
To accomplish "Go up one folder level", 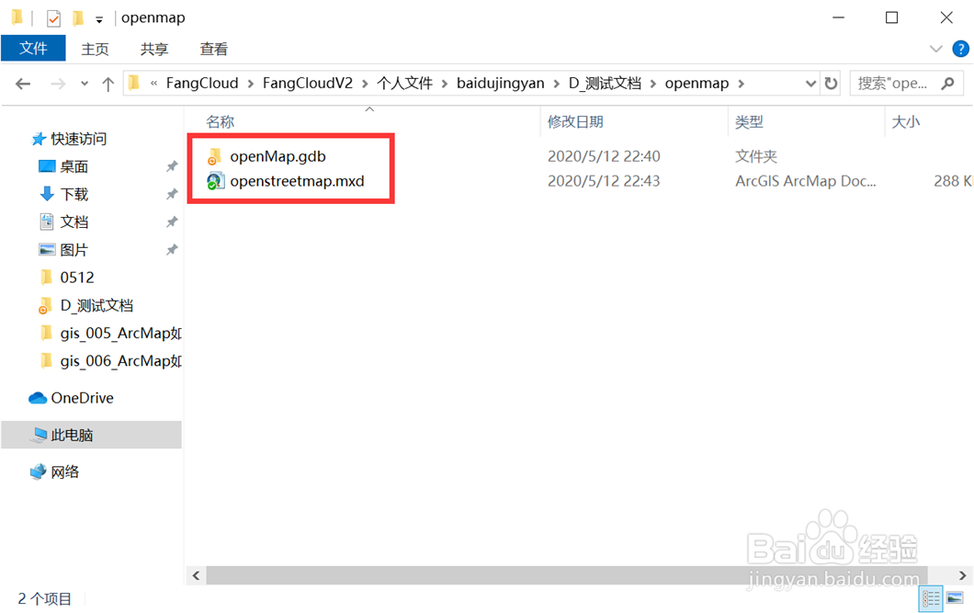I will click(108, 84).
